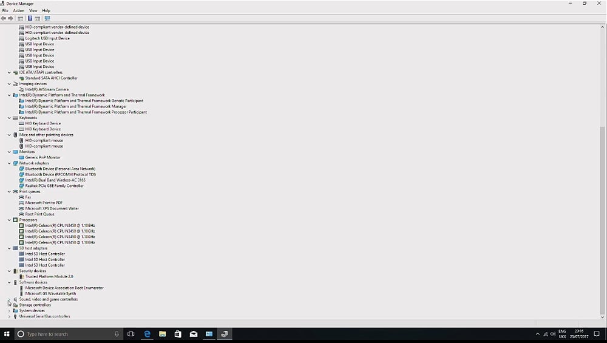Click the scrollbar up arrow

602,27
